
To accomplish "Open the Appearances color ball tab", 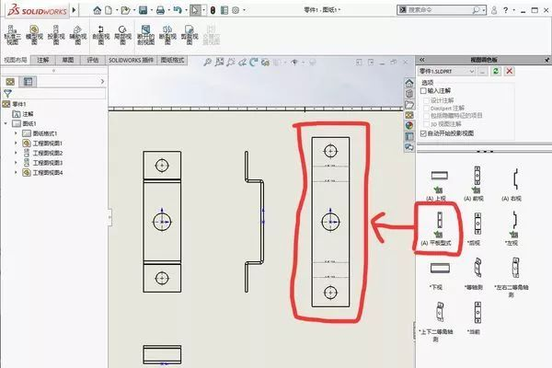I will tap(409, 125).
